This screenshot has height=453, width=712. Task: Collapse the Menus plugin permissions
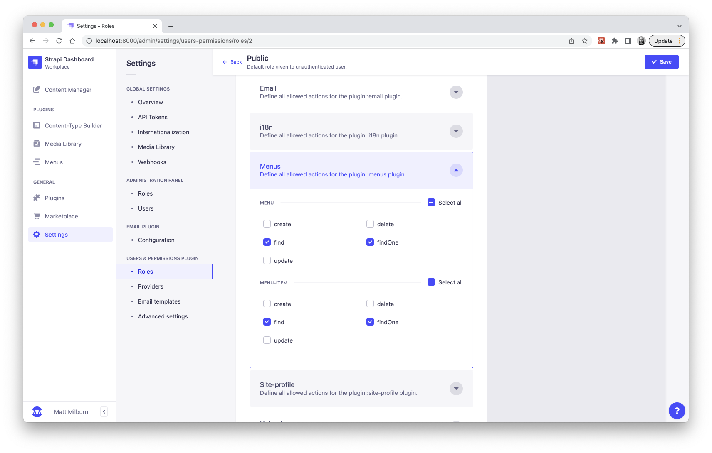(456, 170)
